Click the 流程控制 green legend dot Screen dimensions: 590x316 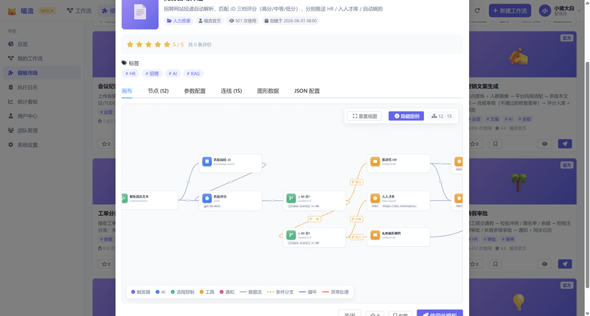(173, 292)
